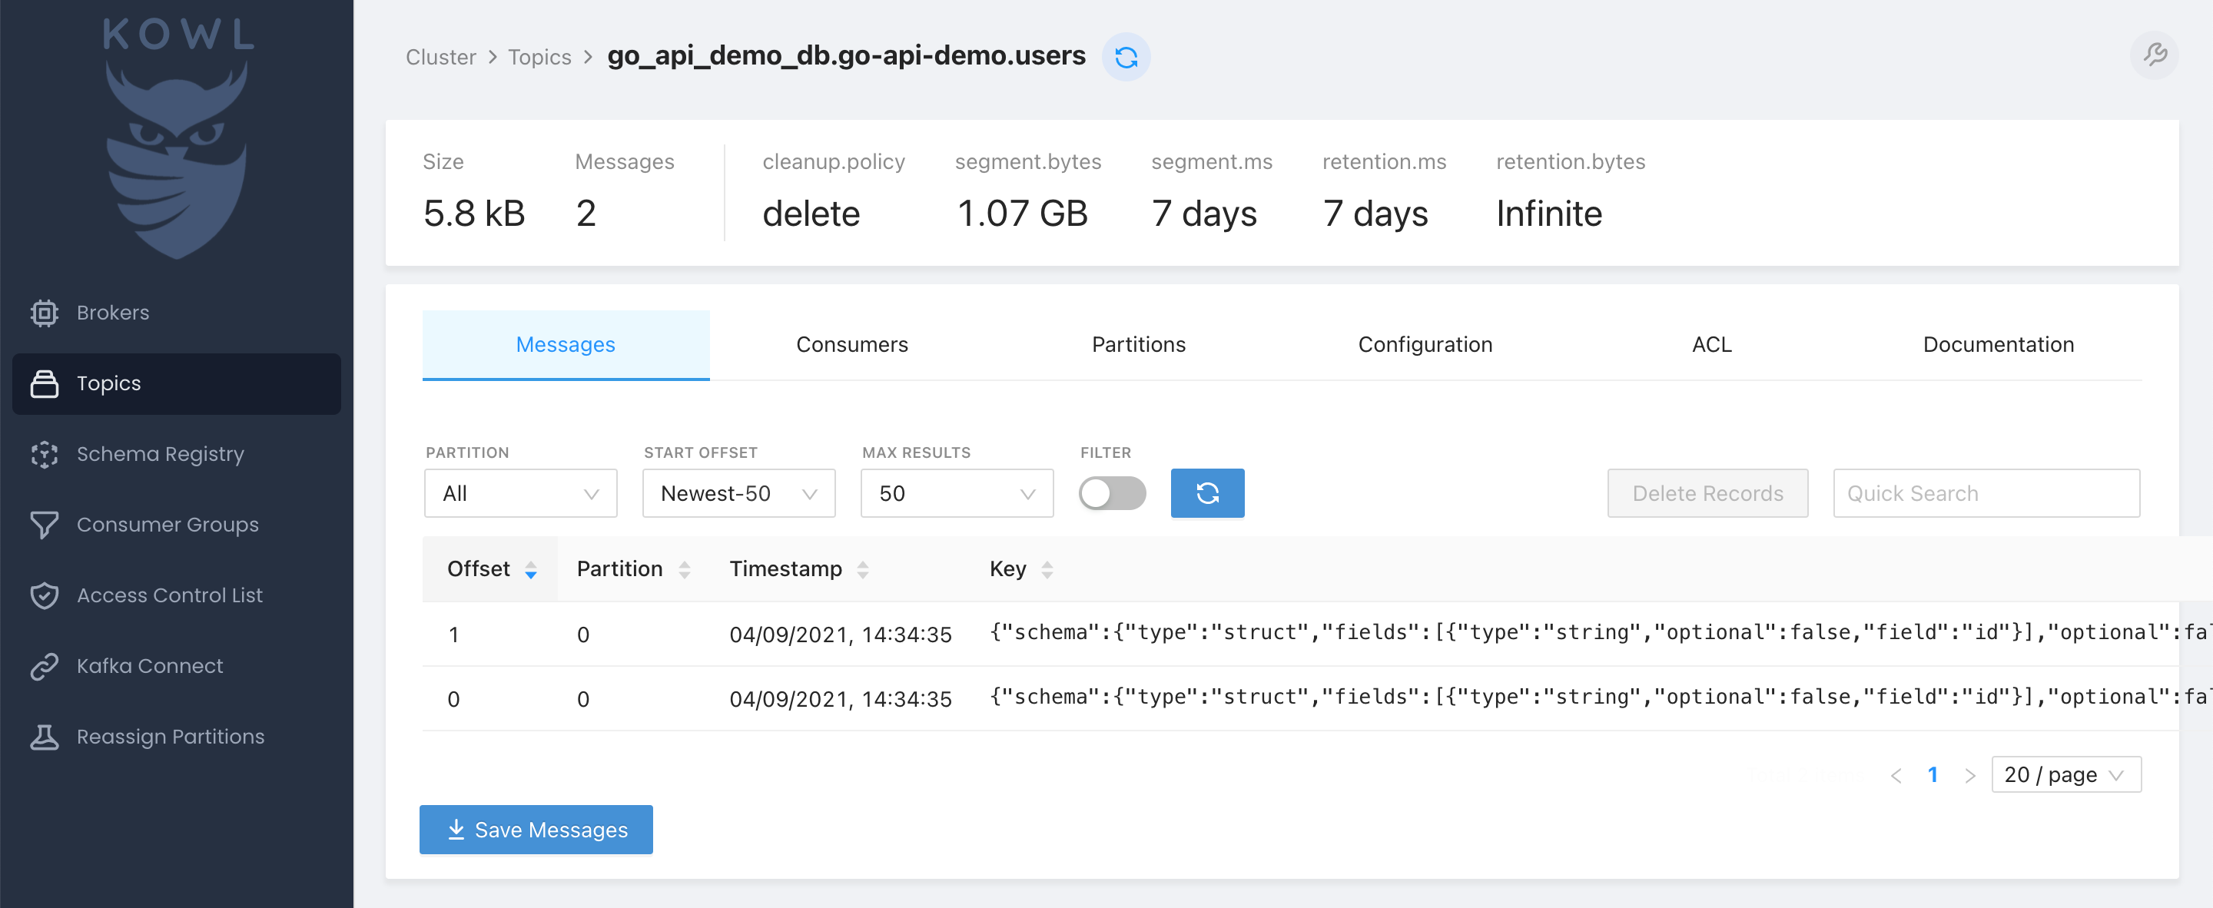
Task: Switch to the Consumers tab
Action: pos(851,344)
